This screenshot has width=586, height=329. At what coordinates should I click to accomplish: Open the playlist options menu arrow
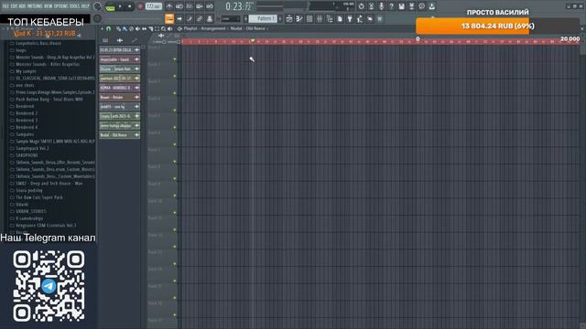point(102,28)
